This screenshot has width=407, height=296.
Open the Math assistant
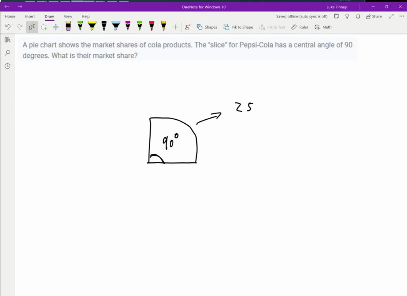click(x=323, y=27)
